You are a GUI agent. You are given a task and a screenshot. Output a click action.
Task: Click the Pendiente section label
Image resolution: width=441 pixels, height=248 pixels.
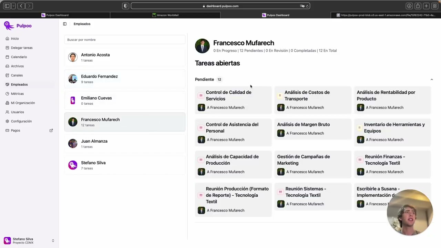pos(204,80)
